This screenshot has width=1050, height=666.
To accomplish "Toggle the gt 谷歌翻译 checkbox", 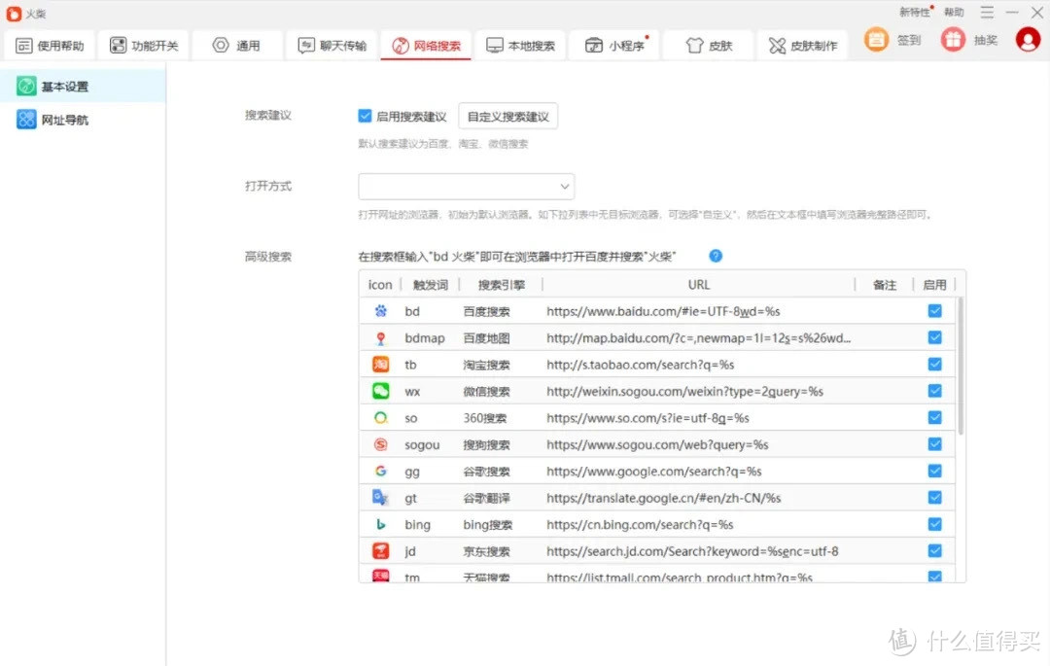I will pos(935,498).
